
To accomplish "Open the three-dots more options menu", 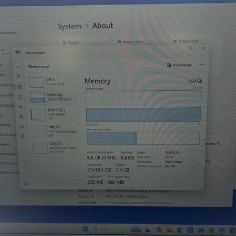I will click(203, 65).
